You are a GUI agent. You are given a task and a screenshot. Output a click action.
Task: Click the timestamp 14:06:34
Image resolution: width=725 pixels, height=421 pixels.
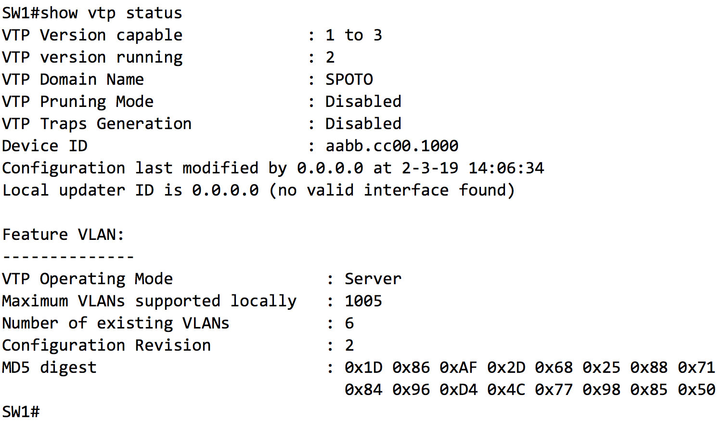pos(506,168)
